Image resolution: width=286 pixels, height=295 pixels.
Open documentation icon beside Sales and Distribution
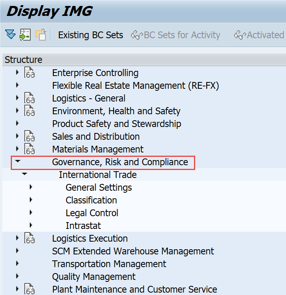pyautogui.click(x=29, y=136)
